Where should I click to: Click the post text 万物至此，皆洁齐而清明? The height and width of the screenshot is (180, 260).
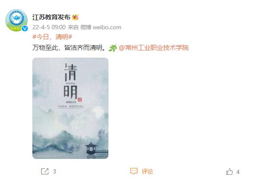coord(69,48)
